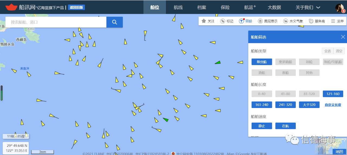
Task: Open the 关注 star favorites tool
Action: [x=208, y=21]
